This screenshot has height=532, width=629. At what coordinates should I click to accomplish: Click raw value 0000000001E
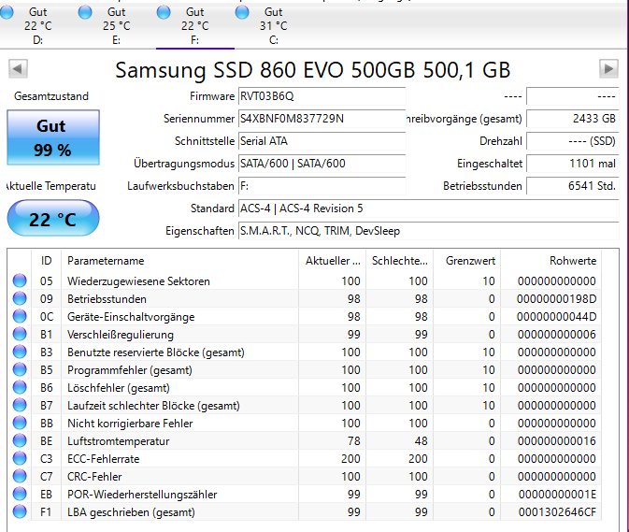click(557, 495)
